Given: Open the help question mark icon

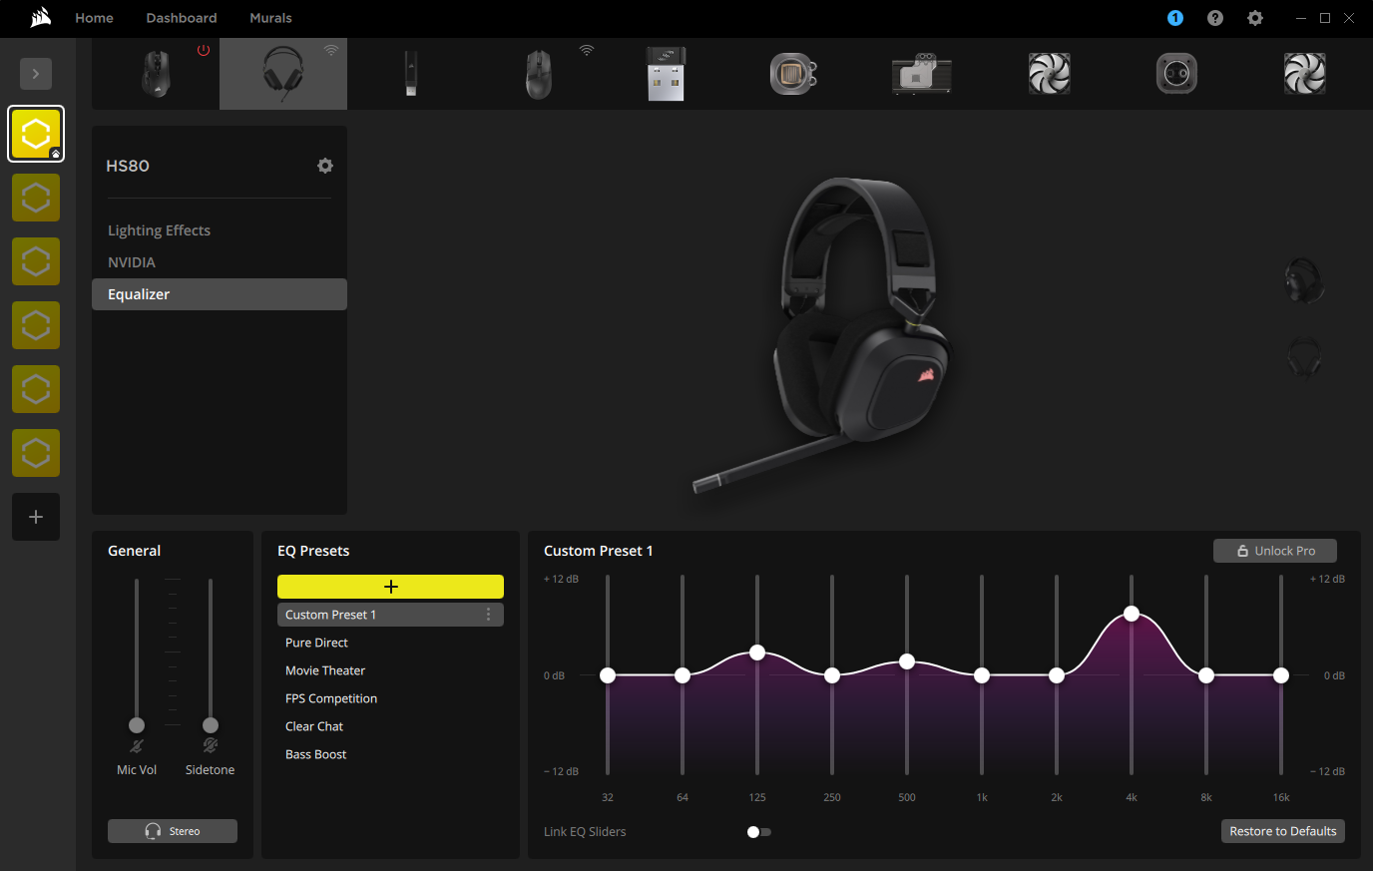Looking at the screenshot, I should click(x=1215, y=18).
